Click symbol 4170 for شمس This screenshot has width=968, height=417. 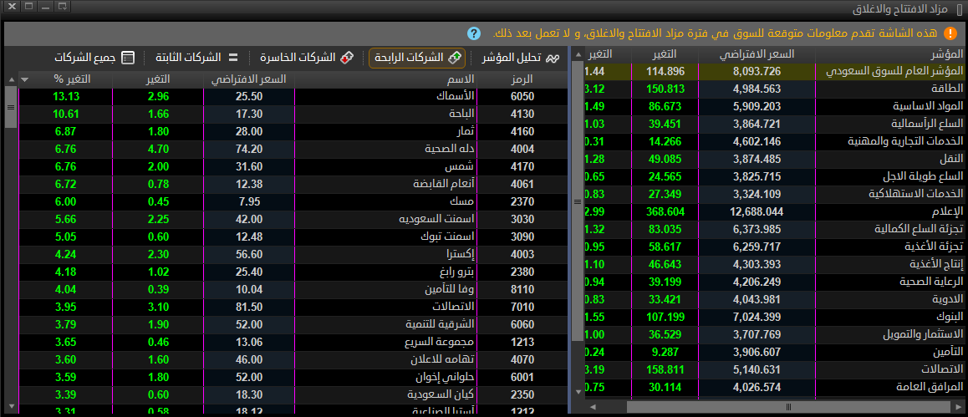pos(522,166)
